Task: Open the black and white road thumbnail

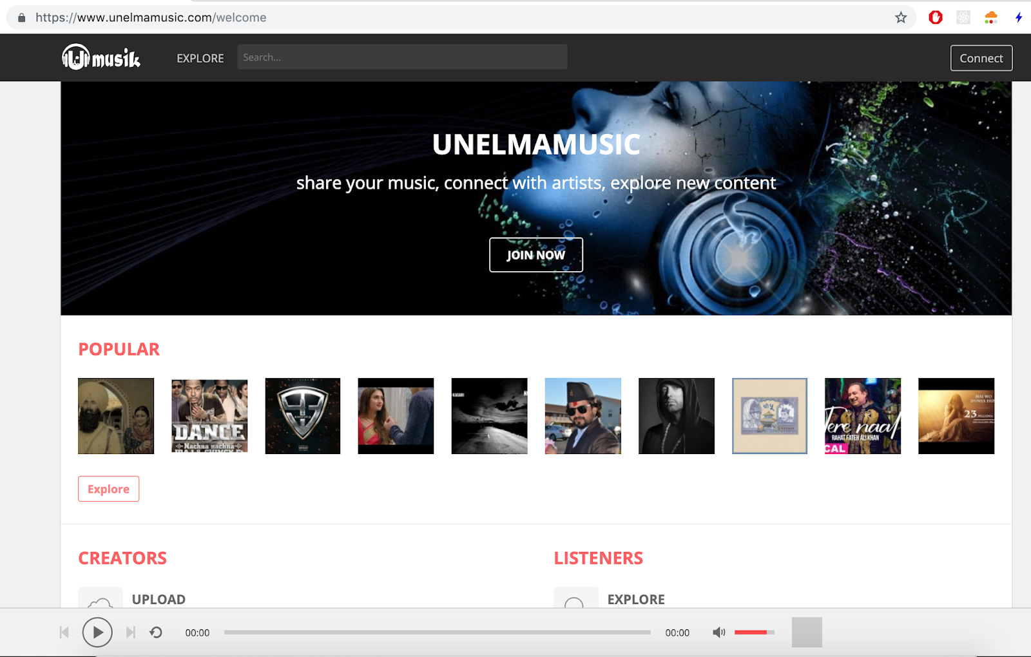Action: click(490, 416)
